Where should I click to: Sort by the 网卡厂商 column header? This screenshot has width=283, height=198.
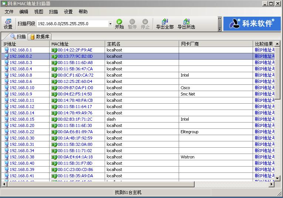pyautogui.click(x=216, y=44)
